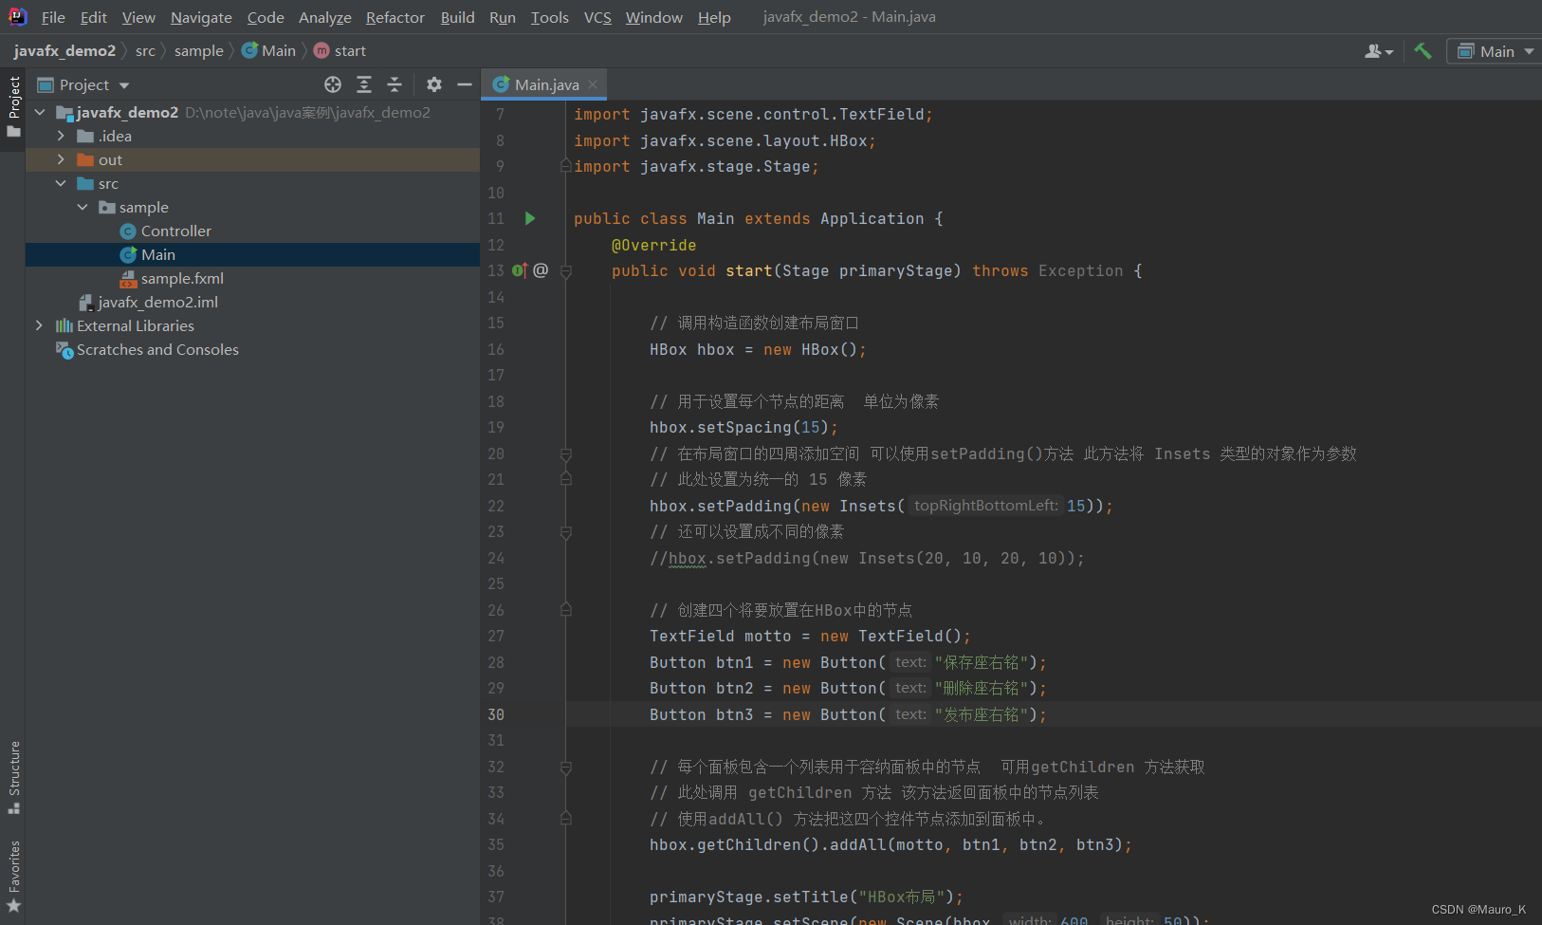Select Main class in project tree
The image size is (1542, 925).
[252, 254]
